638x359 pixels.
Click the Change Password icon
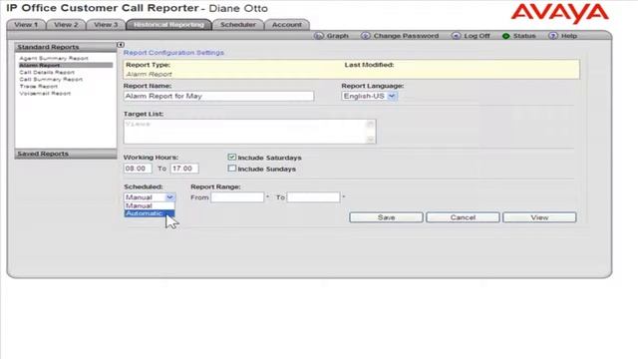(365, 36)
